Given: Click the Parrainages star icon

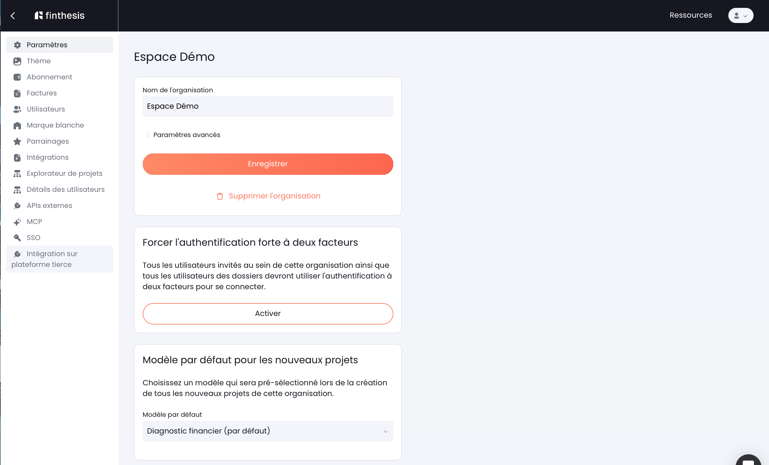Looking at the screenshot, I should click(x=17, y=141).
